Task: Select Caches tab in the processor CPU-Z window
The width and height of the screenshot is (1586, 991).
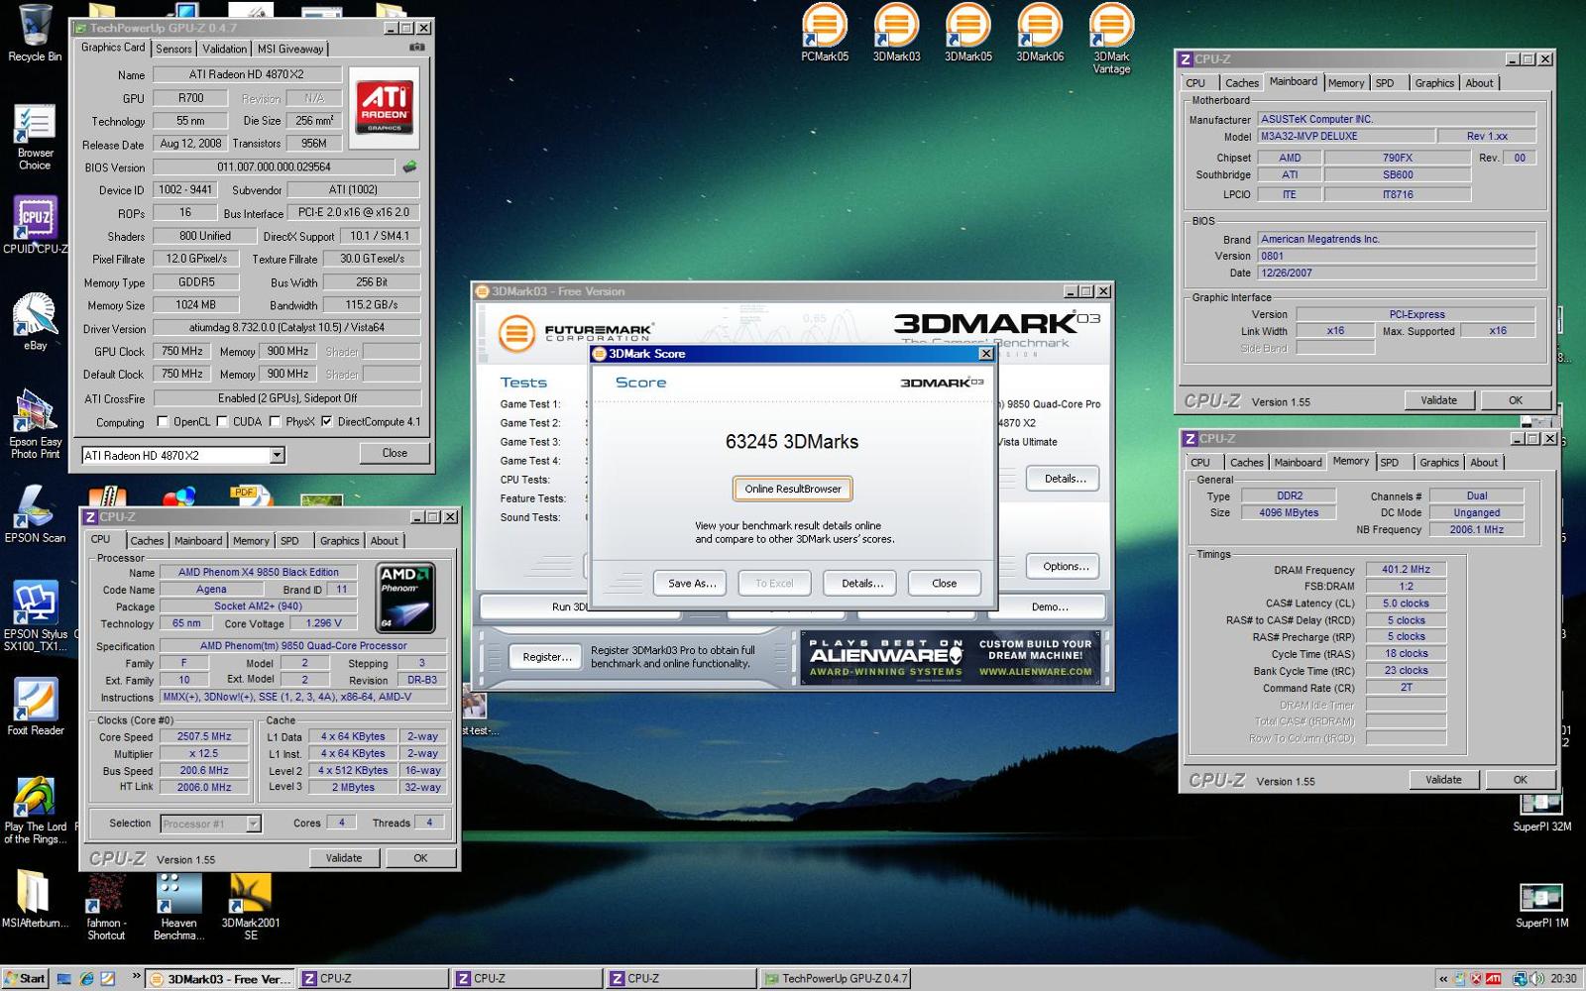Action: point(147,541)
